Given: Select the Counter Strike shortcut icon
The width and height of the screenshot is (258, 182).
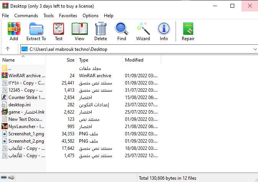Looking at the screenshot, I should pos(5,97).
